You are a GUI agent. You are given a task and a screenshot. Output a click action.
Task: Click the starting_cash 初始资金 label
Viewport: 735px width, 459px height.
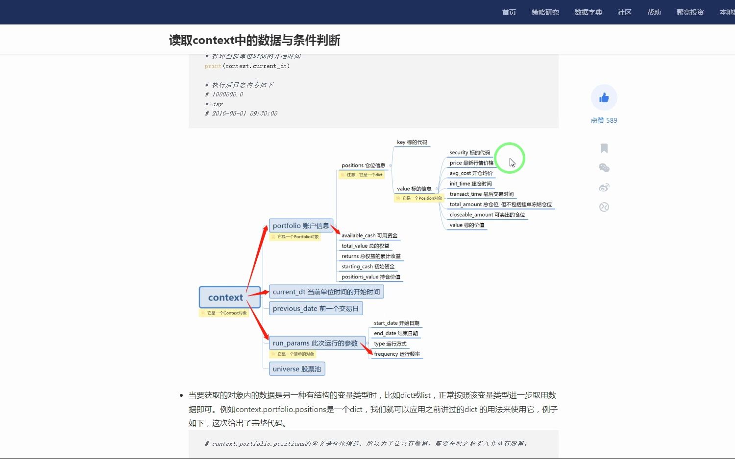tap(368, 266)
